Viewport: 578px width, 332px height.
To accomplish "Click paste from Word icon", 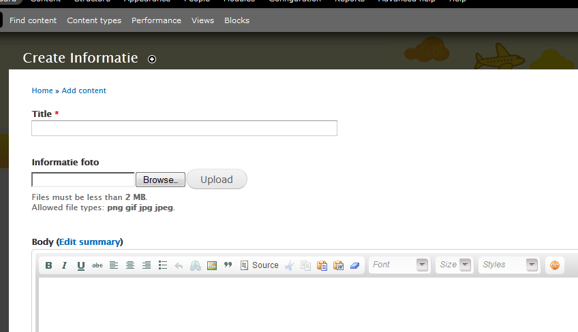I will pos(338,265).
